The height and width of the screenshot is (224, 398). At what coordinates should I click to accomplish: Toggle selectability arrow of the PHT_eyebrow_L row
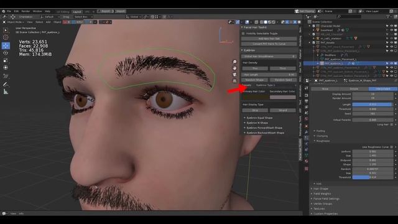(387, 63)
